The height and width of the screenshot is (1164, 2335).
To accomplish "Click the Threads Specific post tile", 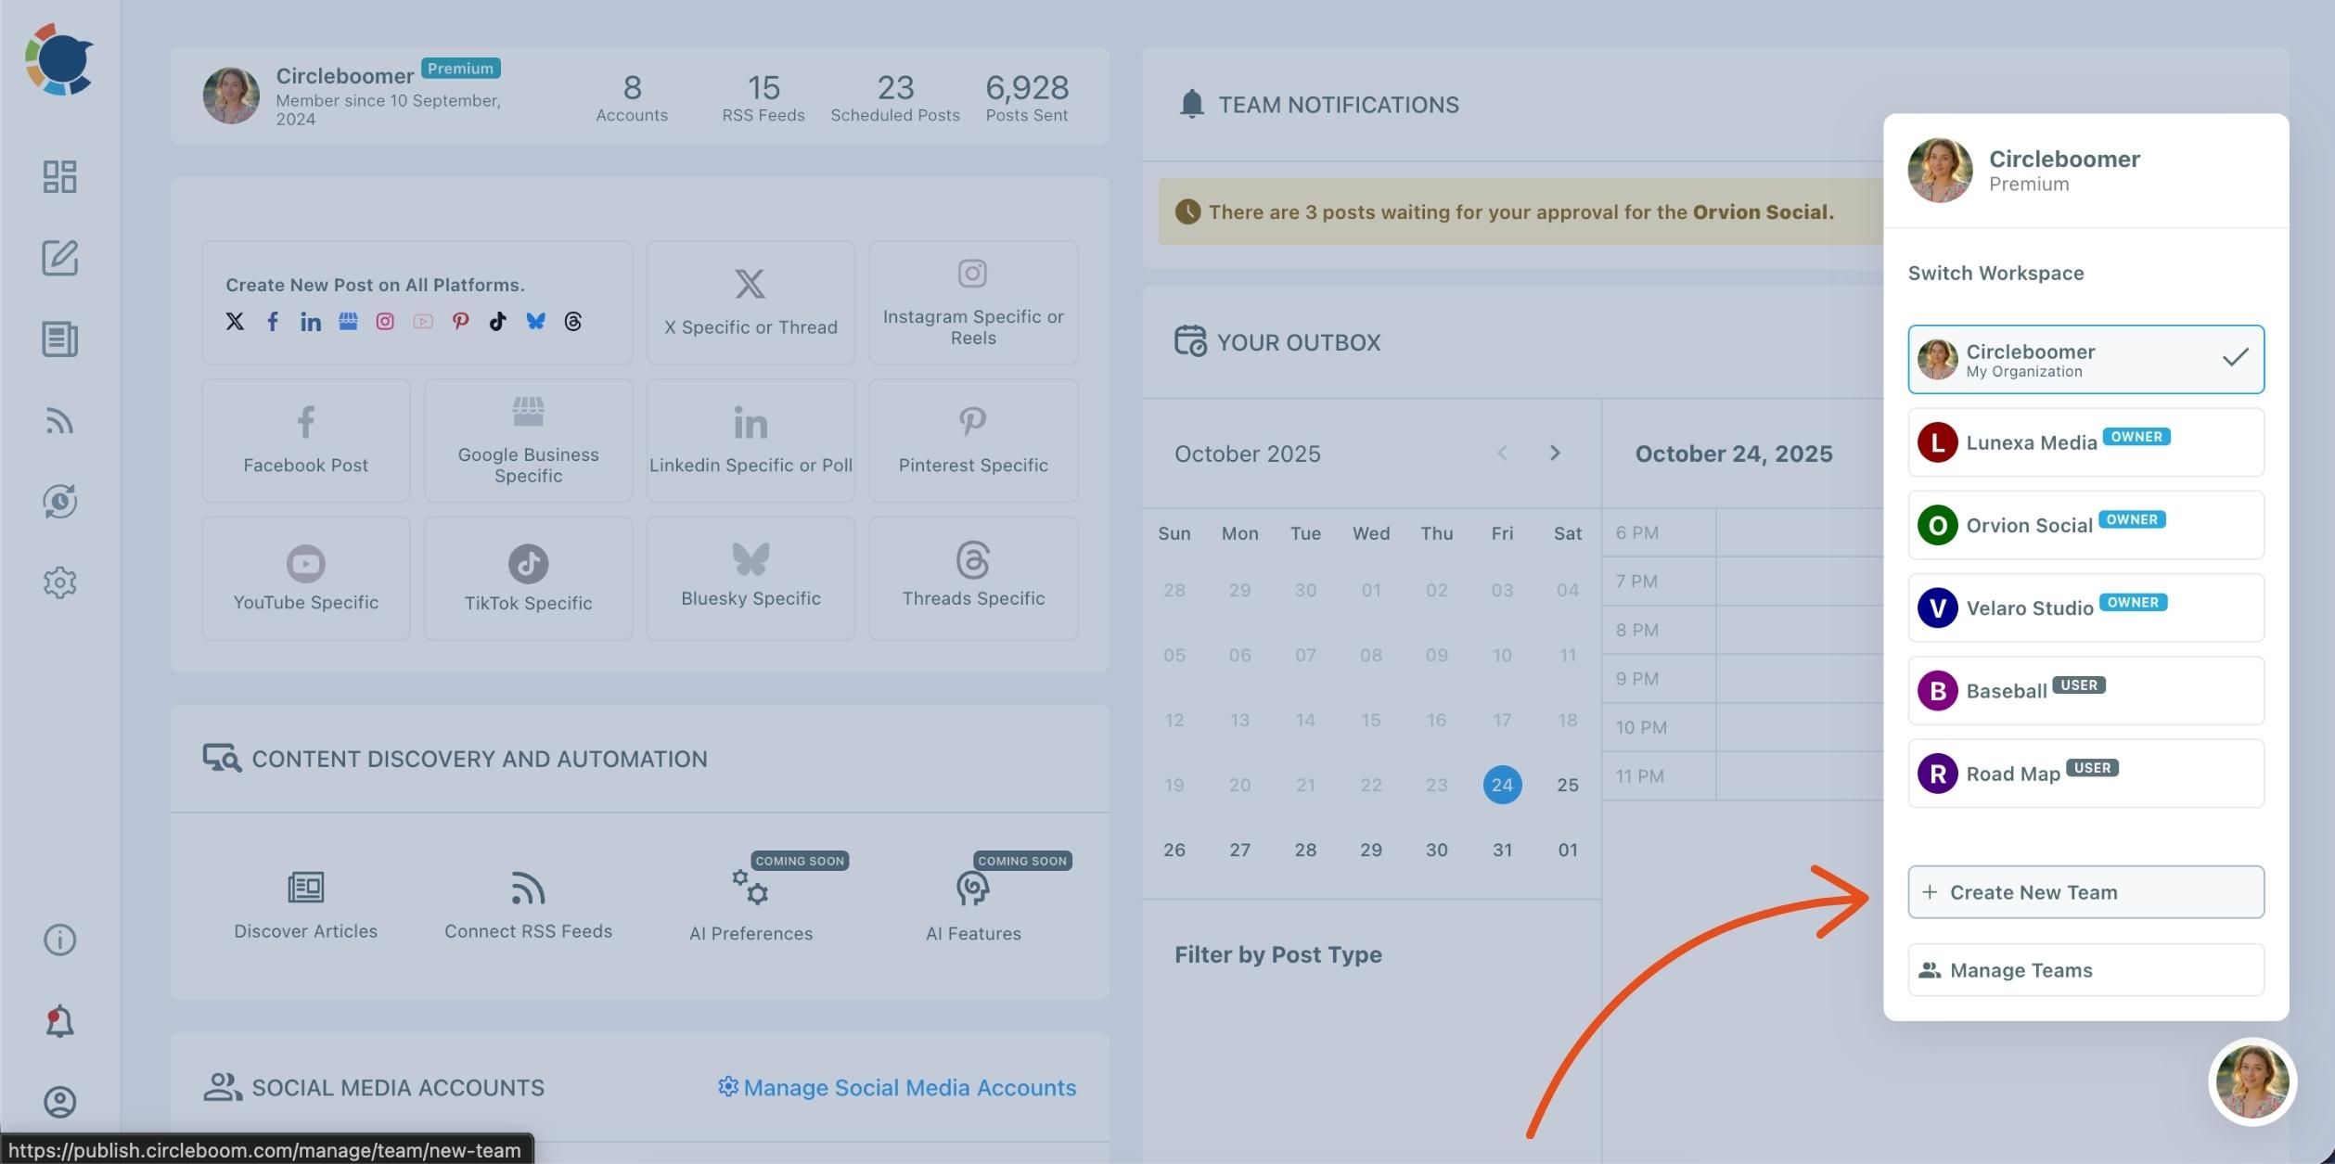I will coord(973,579).
